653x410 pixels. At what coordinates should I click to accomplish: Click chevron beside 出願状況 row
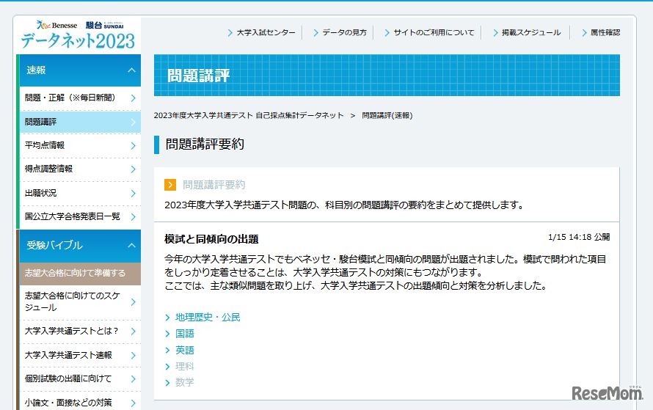click(x=134, y=193)
